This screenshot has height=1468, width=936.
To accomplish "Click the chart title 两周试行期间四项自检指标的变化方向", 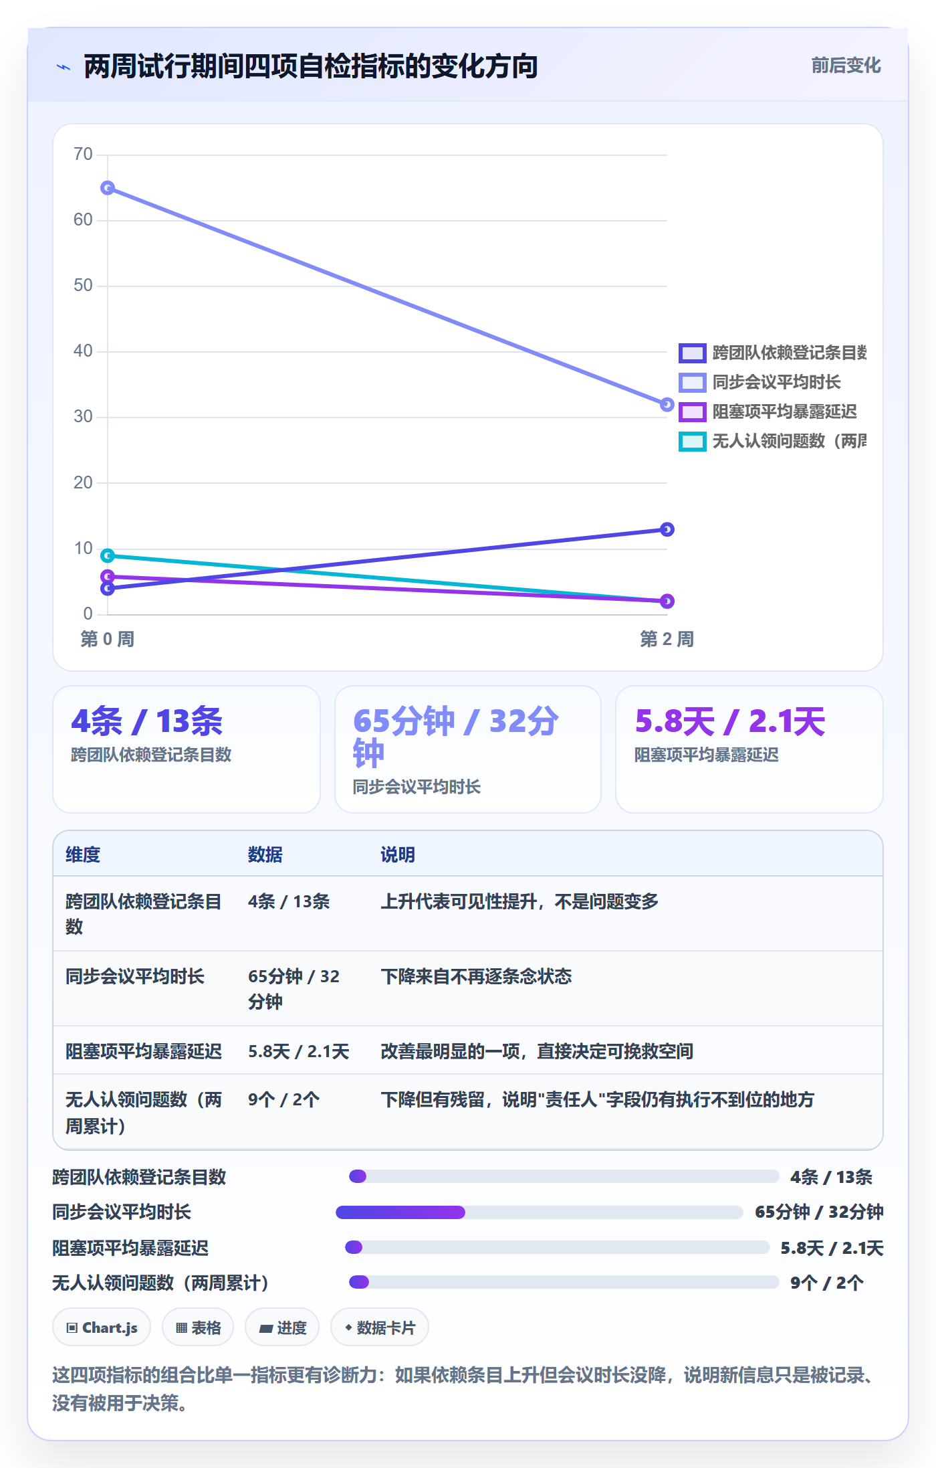I will click(311, 66).
